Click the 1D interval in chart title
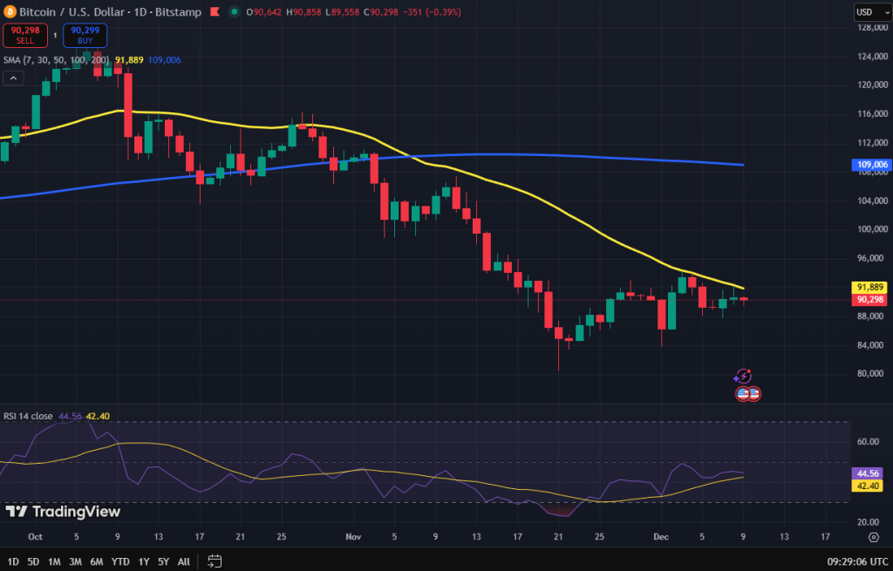Viewport: 893px width, 571px height. click(140, 12)
